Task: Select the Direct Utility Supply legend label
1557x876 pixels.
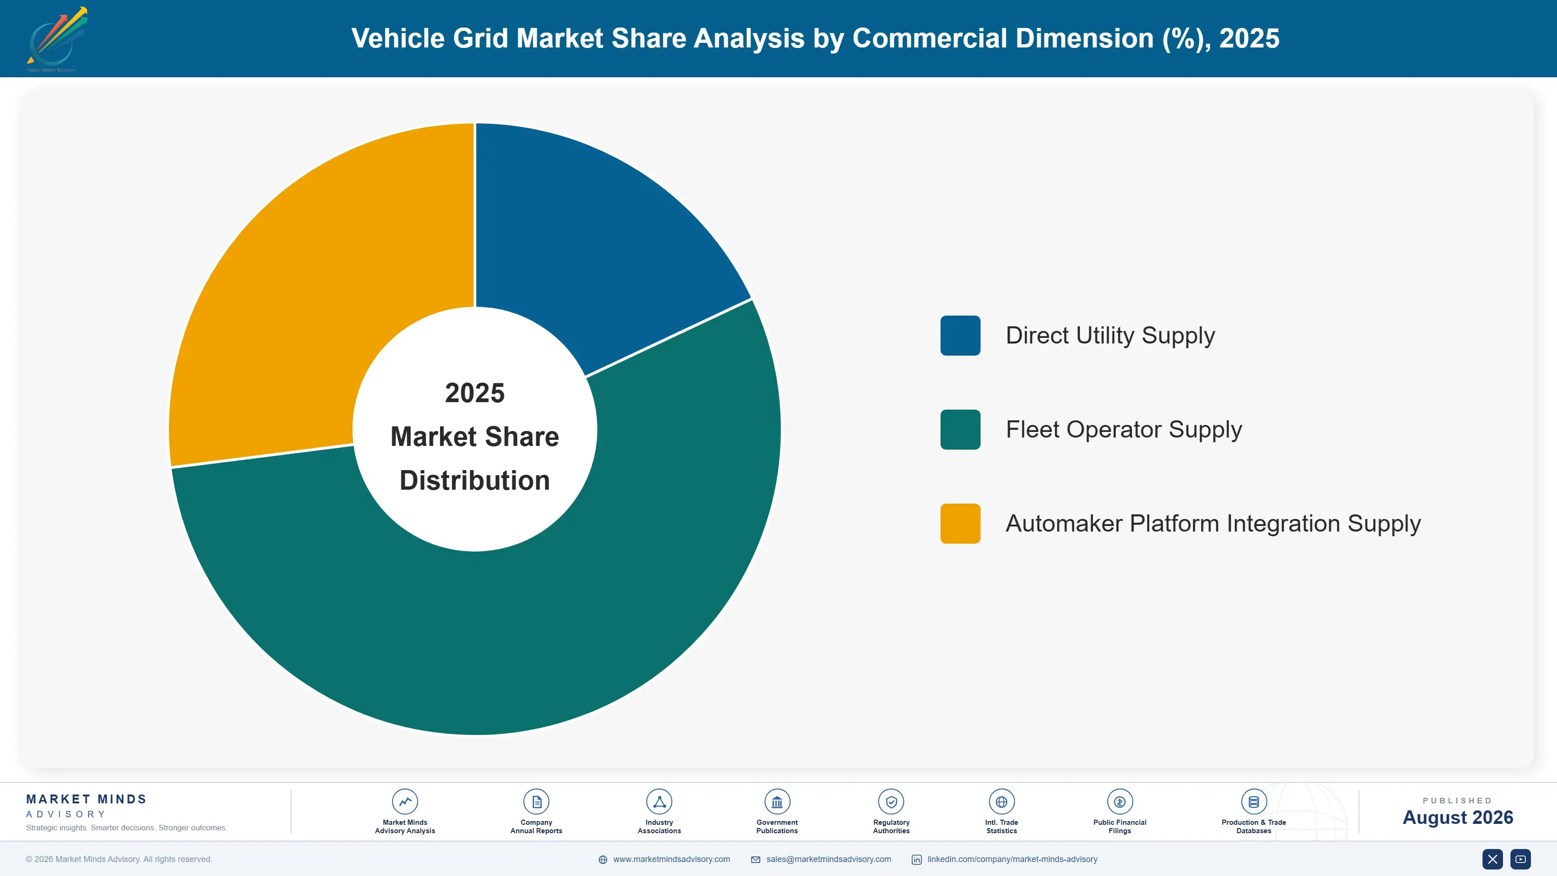Action: tap(1110, 335)
